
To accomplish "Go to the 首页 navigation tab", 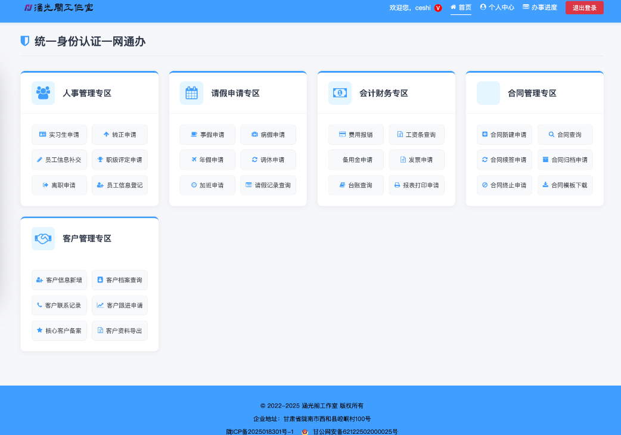I will click(461, 8).
